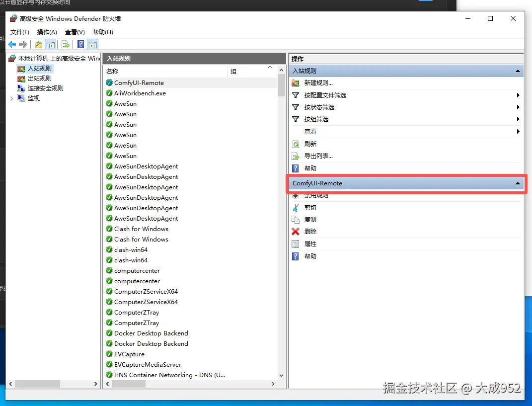Sort by the 名称 column header
Screen dimensions: 532x406
tap(165, 71)
